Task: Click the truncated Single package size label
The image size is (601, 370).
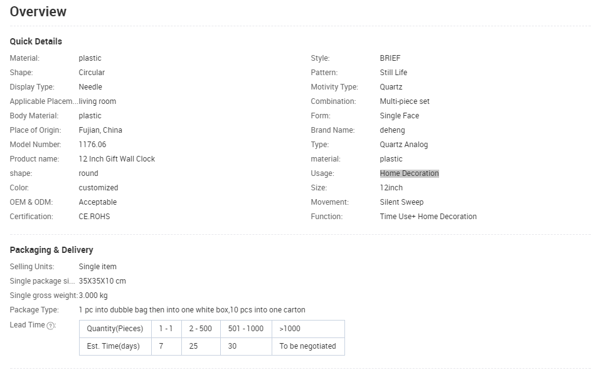Action: pyautogui.click(x=42, y=281)
